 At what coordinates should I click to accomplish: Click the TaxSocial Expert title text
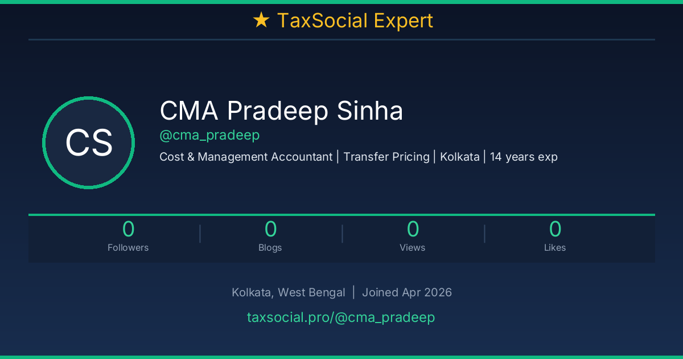[x=355, y=21]
